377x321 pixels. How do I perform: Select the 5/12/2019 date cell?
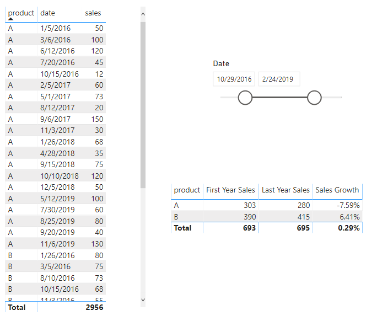pyautogui.click(x=57, y=199)
